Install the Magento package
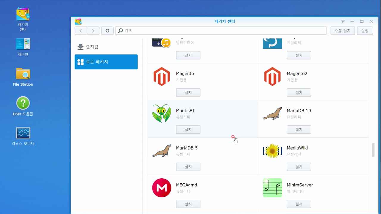The image size is (381, 214). click(x=188, y=92)
